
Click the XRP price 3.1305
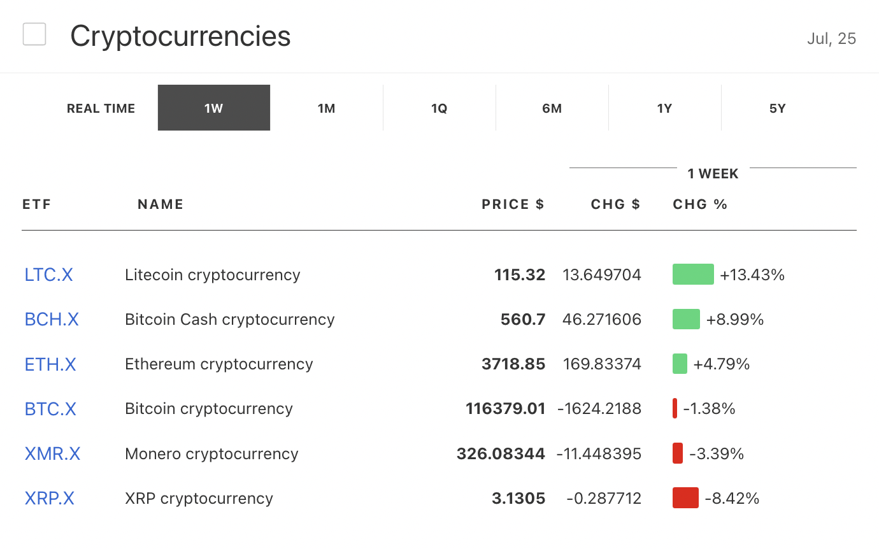coord(518,499)
